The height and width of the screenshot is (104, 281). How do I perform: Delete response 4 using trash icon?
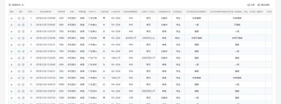point(23,38)
